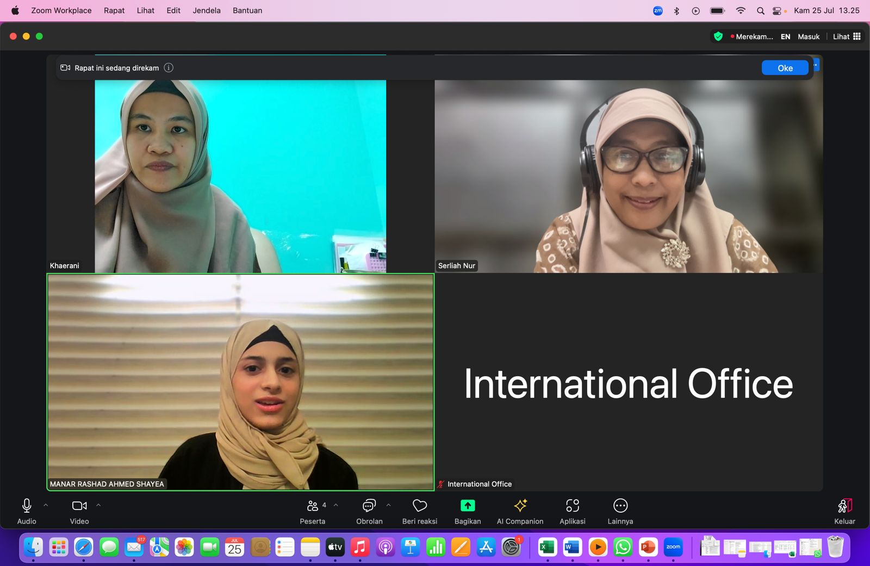Image resolution: width=870 pixels, height=566 pixels.
Task: Open AI Companion sparkle icon
Action: [x=520, y=506]
